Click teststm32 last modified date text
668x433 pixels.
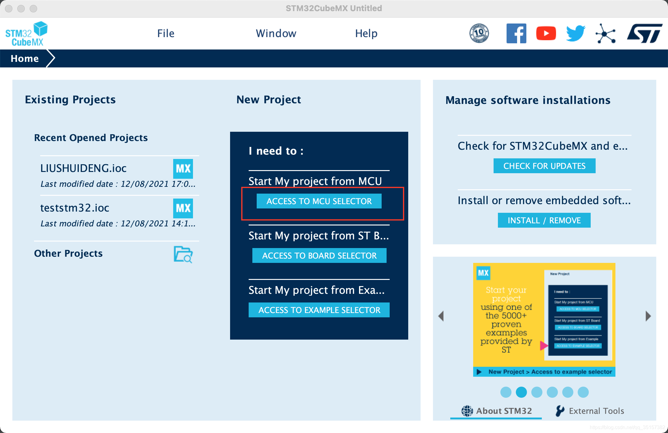point(118,224)
